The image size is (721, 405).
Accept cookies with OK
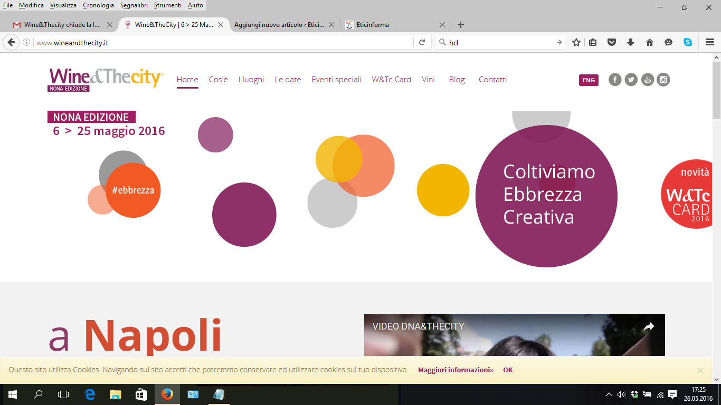click(508, 370)
